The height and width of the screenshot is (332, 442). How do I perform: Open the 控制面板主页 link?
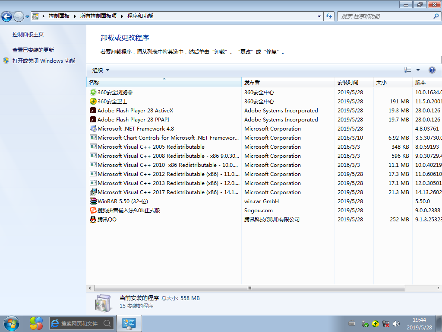pyautogui.click(x=28, y=35)
